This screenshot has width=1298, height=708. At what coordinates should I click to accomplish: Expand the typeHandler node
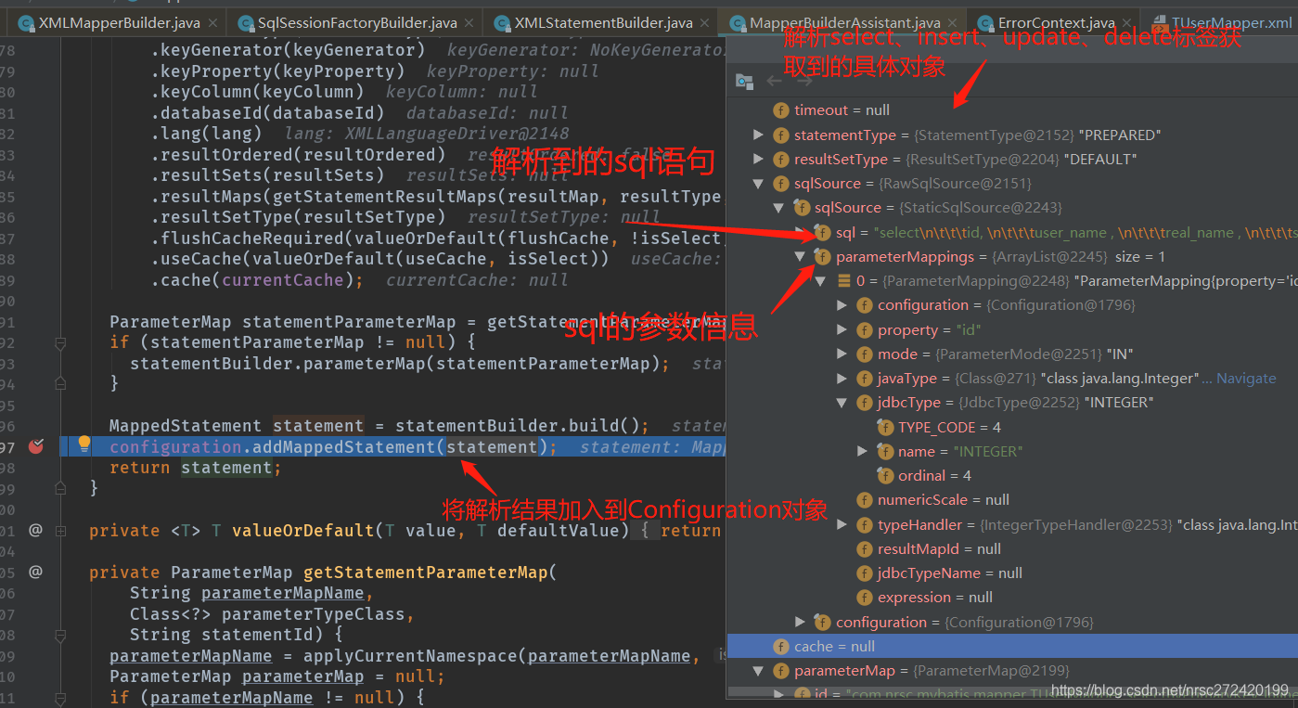(x=842, y=524)
